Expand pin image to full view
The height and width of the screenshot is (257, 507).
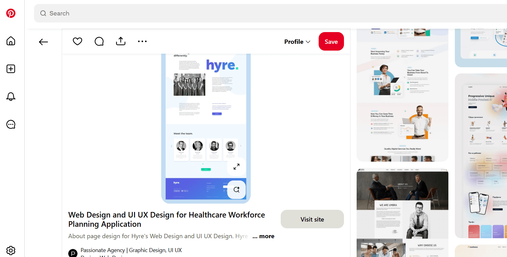click(x=237, y=167)
